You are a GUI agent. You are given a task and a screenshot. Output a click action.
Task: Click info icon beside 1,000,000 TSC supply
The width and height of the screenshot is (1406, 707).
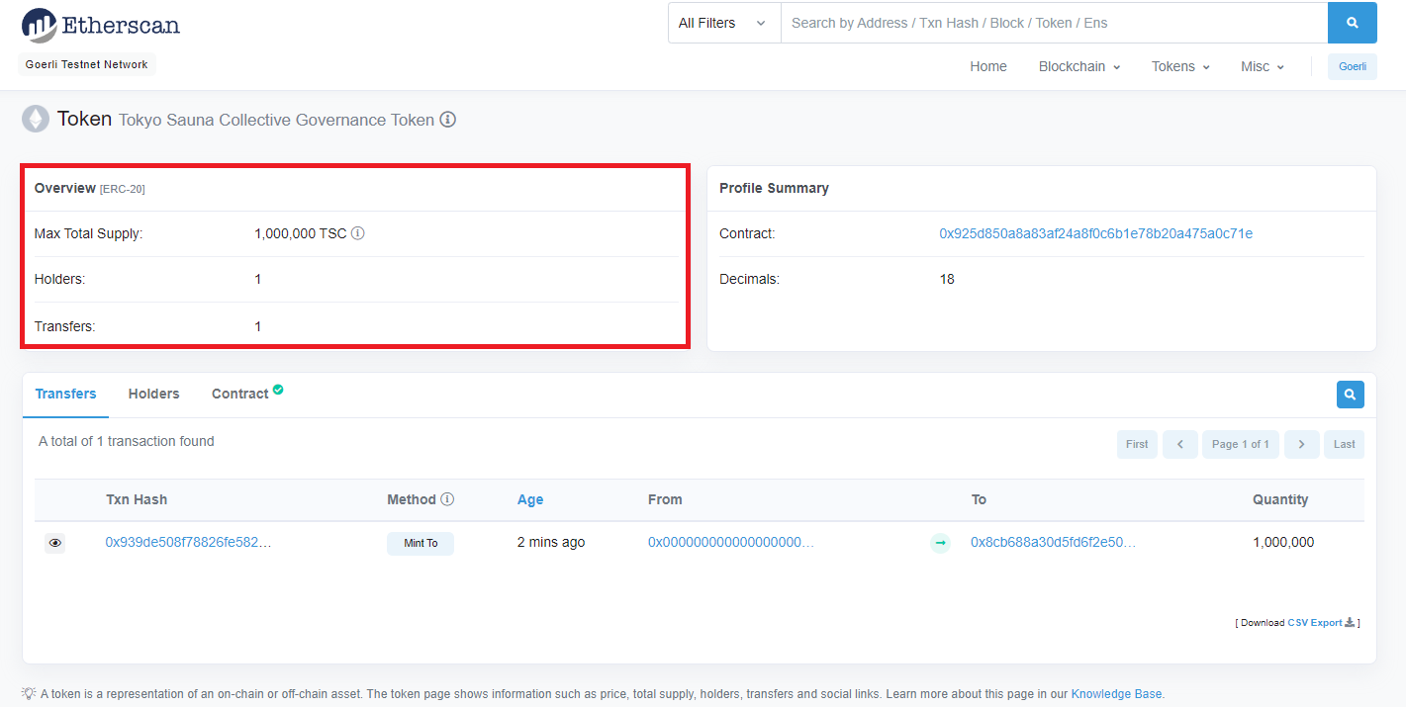[x=358, y=233]
